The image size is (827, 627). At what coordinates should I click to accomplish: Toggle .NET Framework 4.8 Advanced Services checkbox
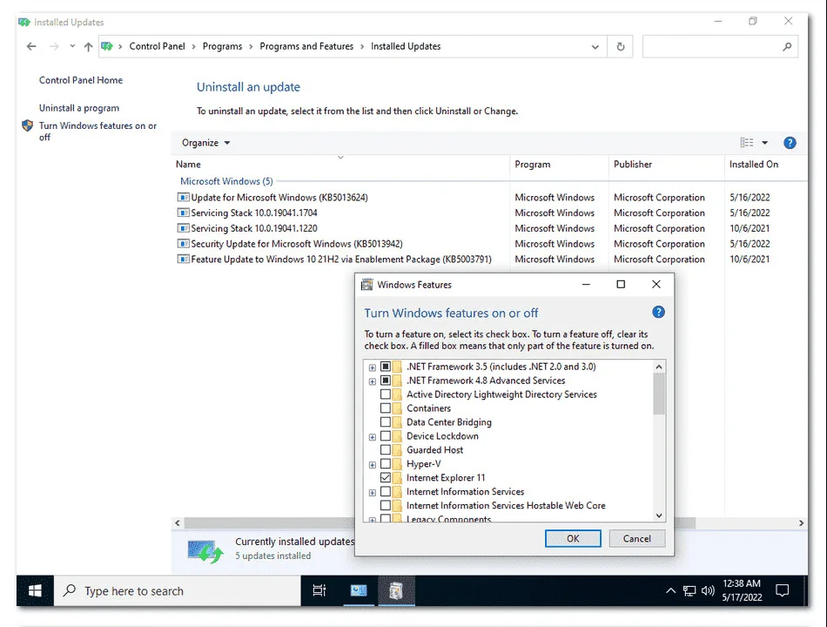(386, 380)
